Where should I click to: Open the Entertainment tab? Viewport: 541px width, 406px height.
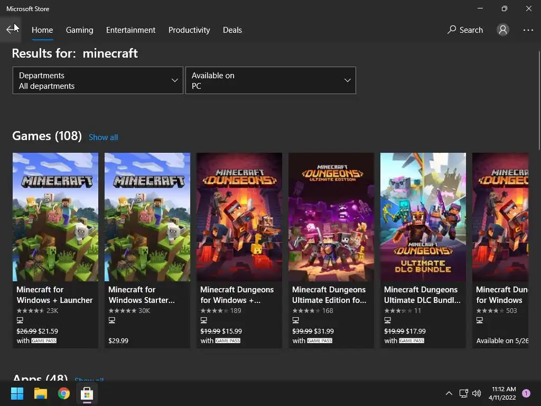(x=131, y=30)
